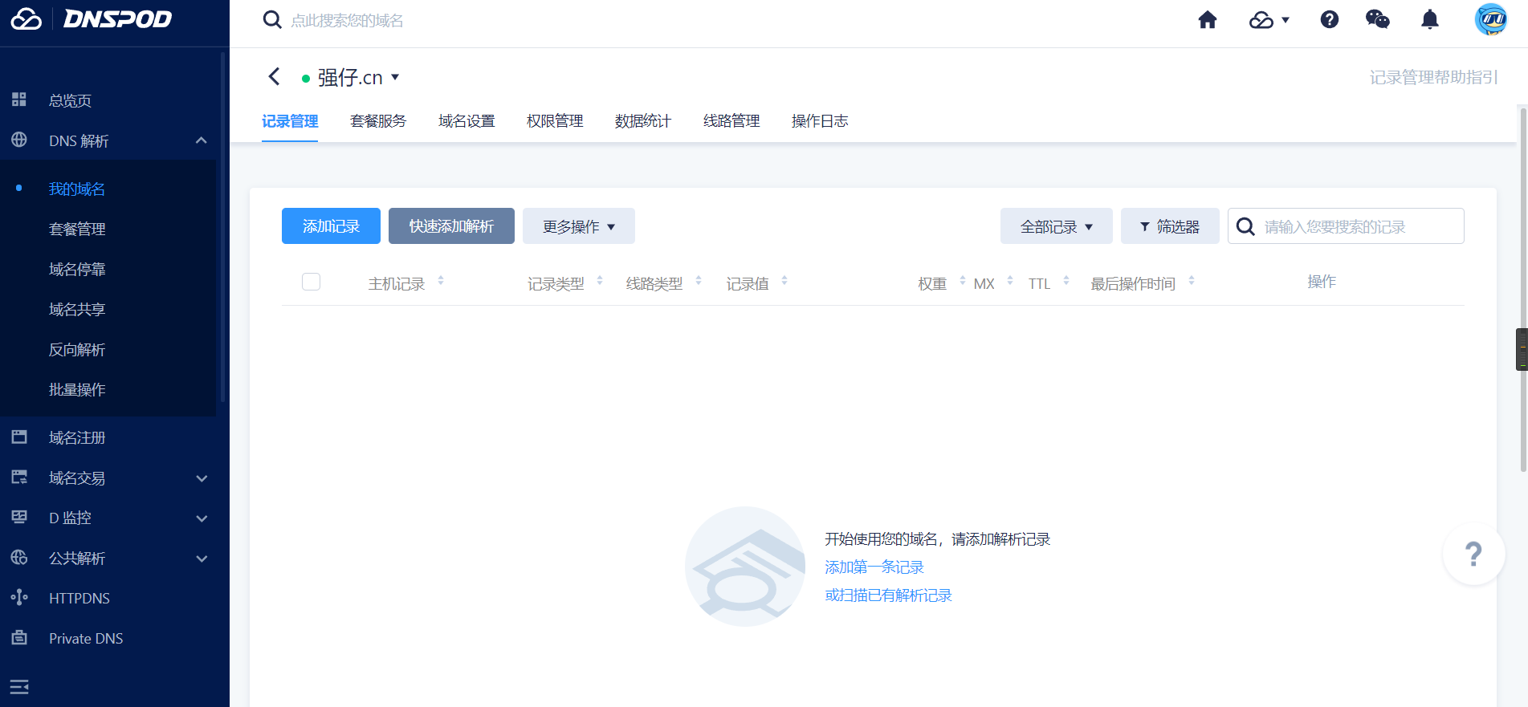Click the user avatar icon

pos(1490,20)
